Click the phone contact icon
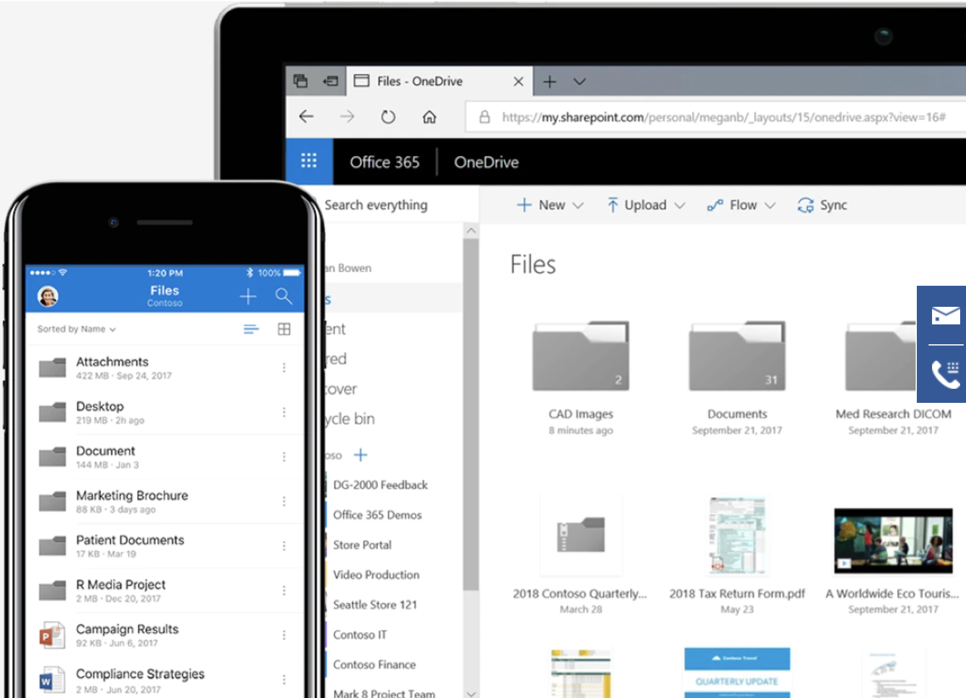The width and height of the screenshot is (966, 698). pyautogui.click(x=946, y=374)
